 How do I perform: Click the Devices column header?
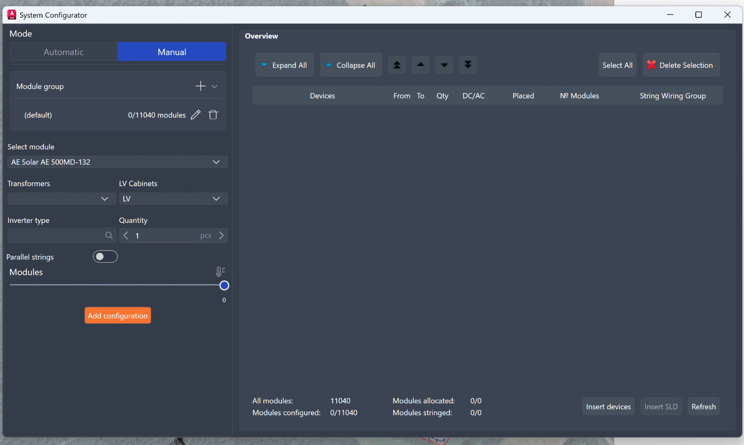click(323, 96)
